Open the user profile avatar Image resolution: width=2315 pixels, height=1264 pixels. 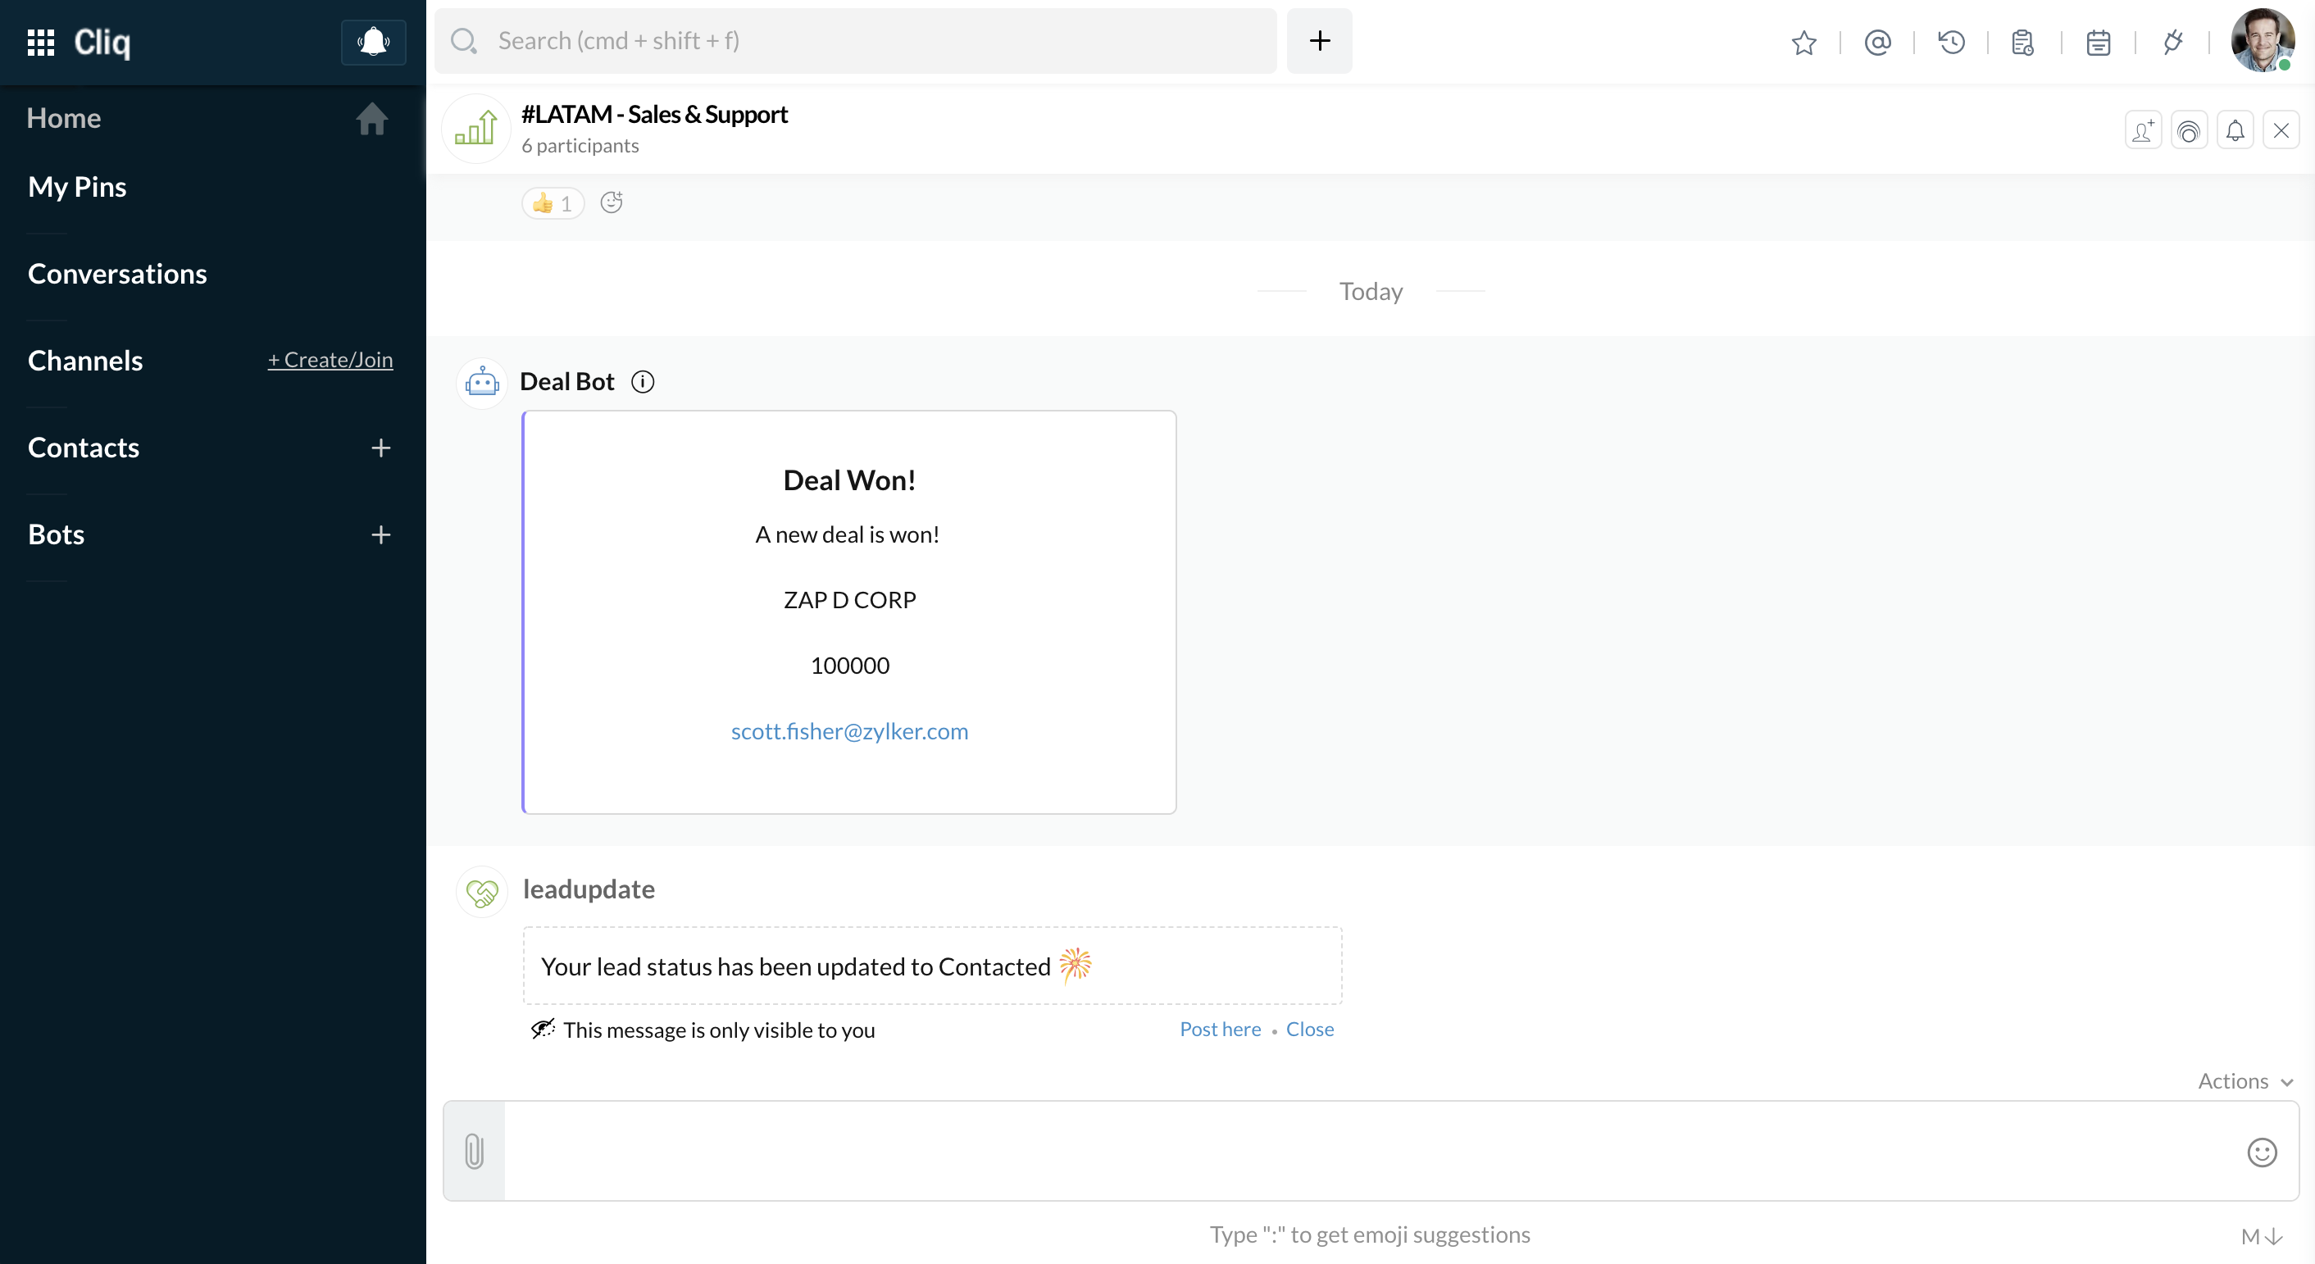point(2262,39)
